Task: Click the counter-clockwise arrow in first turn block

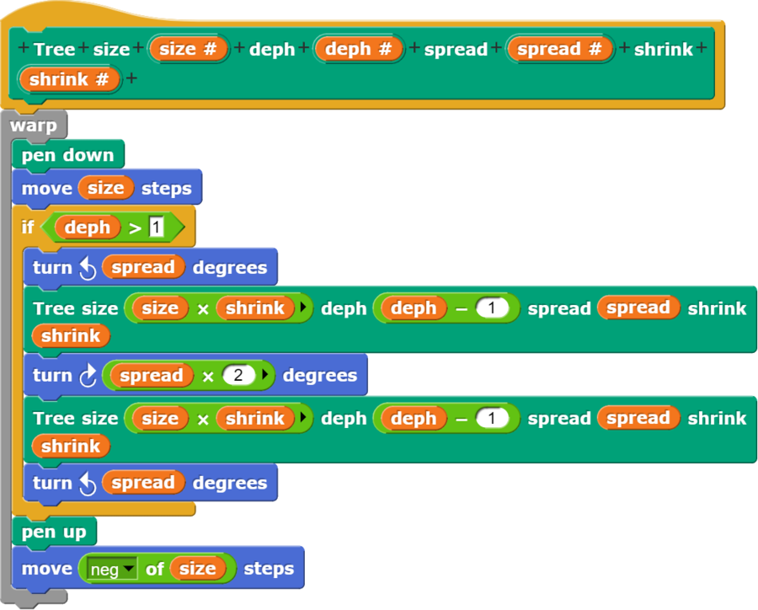Action: 87,268
